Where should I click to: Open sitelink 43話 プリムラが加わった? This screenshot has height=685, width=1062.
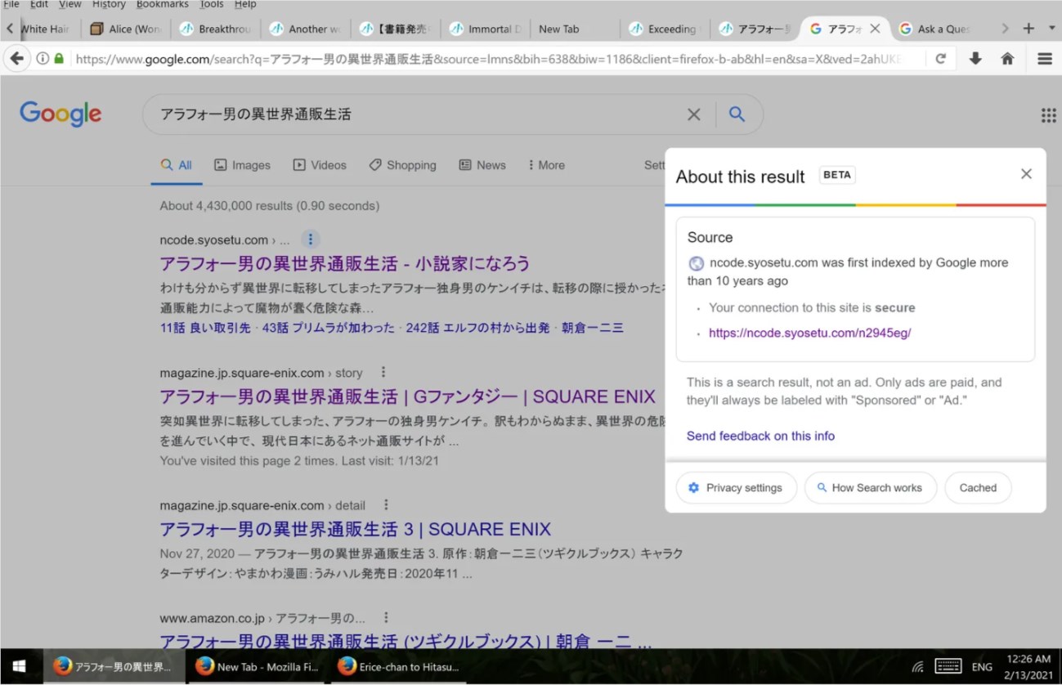pos(328,328)
